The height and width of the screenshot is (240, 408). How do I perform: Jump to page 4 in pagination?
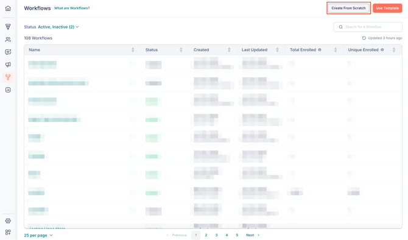pos(227,235)
